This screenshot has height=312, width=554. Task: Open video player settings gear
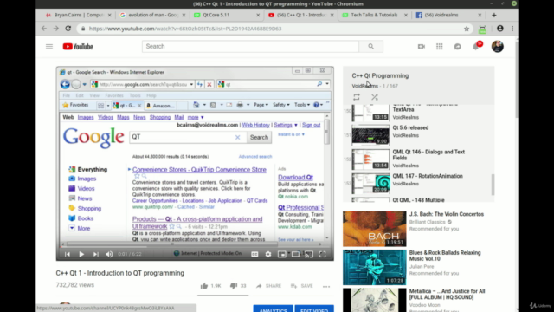(268, 254)
